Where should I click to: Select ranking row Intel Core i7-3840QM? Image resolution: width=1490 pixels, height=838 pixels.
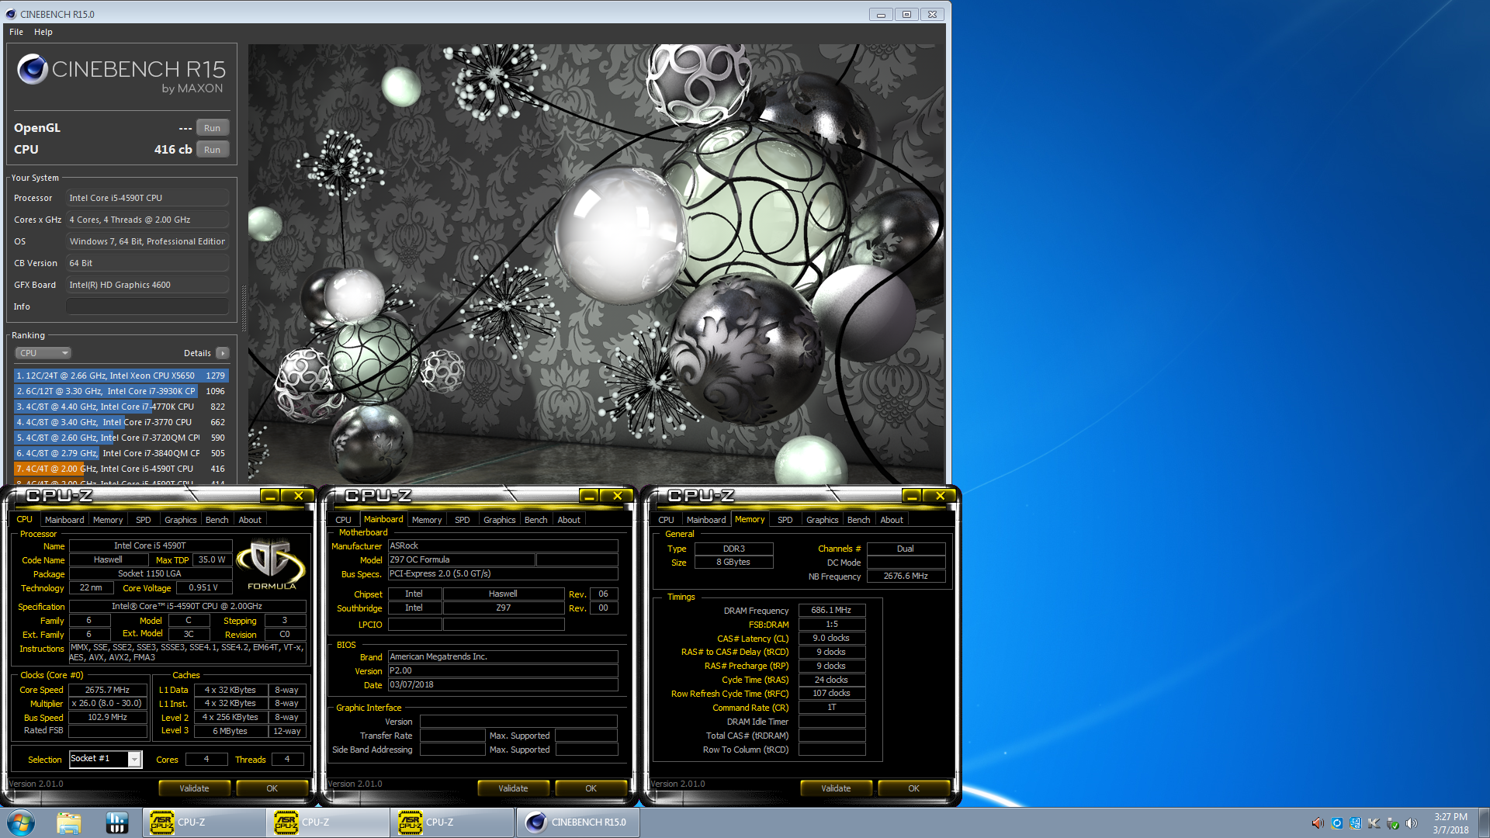(121, 453)
